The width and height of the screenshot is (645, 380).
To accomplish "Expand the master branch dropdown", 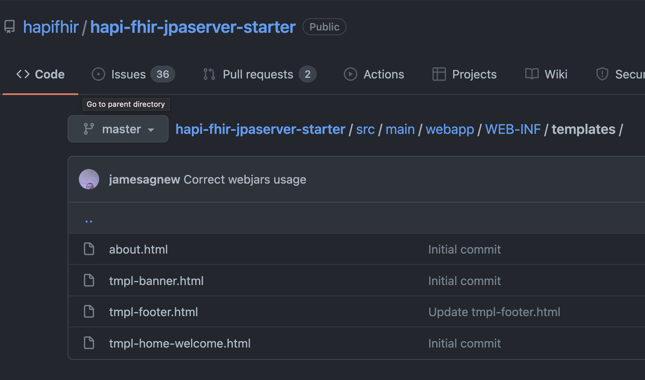I will tap(152, 129).
